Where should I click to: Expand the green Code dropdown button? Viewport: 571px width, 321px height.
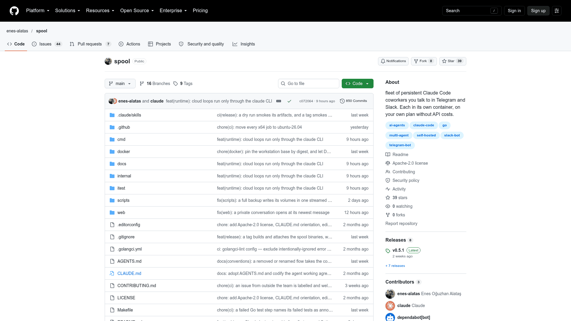pyautogui.click(x=357, y=84)
